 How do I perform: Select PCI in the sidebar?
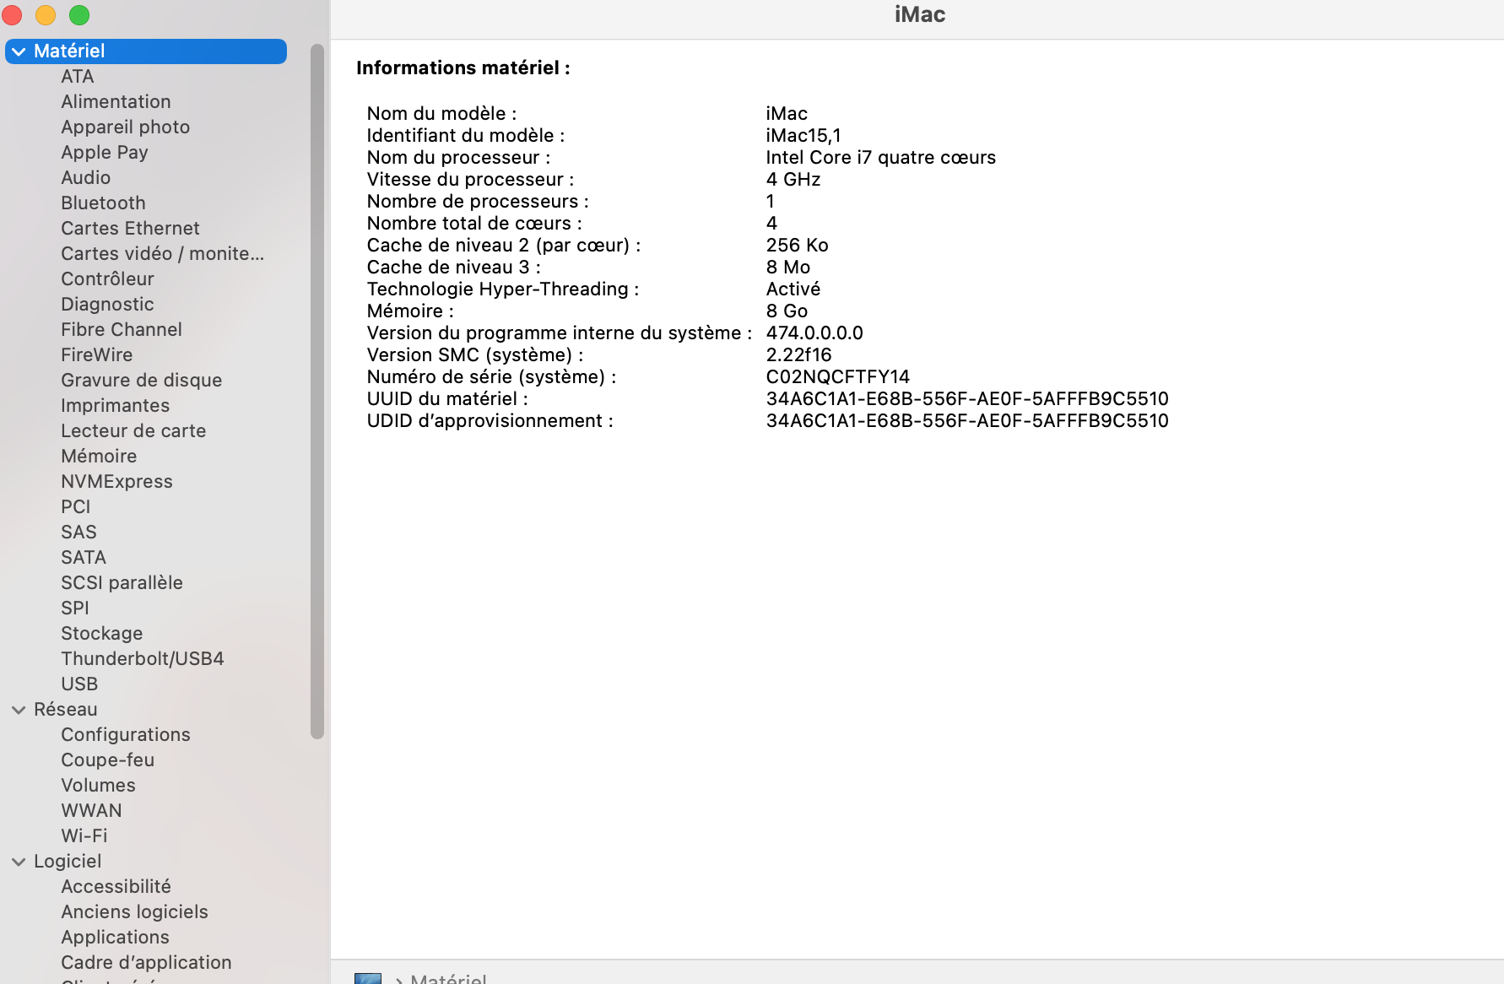(x=76, y=507)
